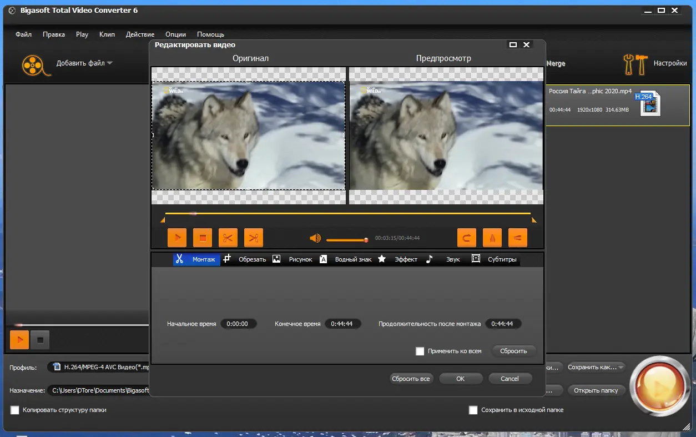Click the rotate arrow icon

point(467,238)
